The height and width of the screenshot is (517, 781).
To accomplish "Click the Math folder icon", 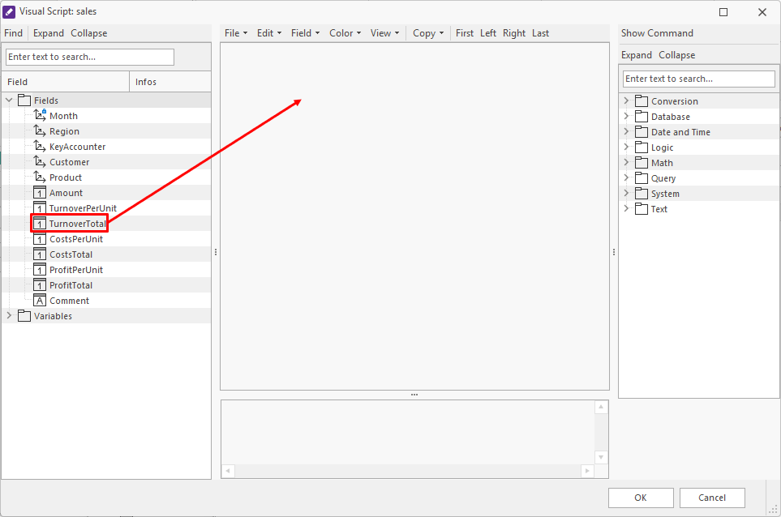I will coord(642,163).
